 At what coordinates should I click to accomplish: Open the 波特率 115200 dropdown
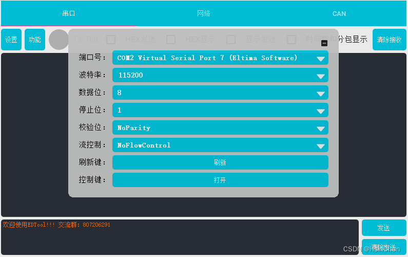tap(220, 76)
